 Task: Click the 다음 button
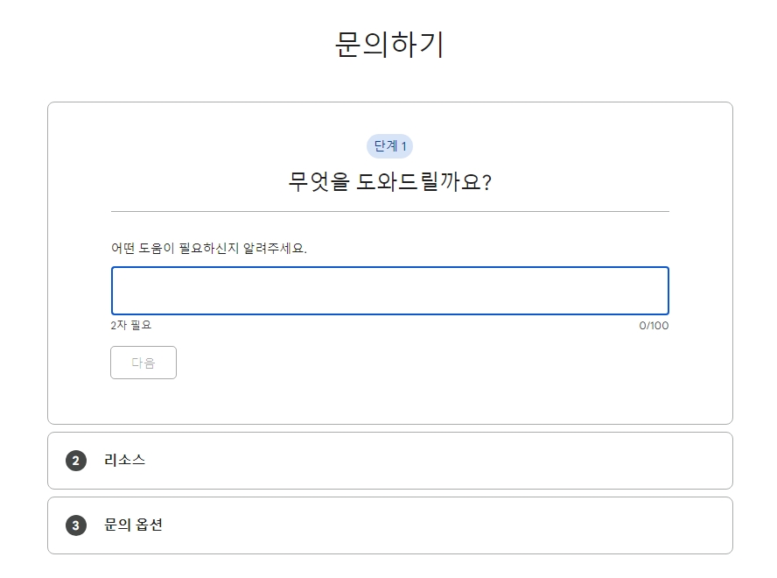[143, 363]
